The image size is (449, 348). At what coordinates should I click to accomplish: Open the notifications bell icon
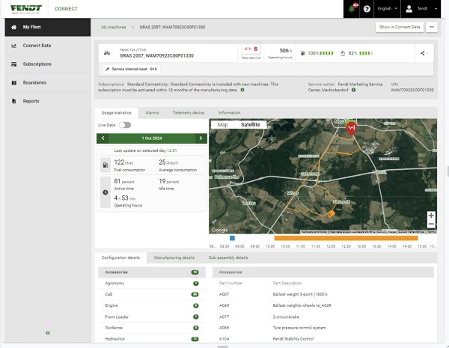352,9
